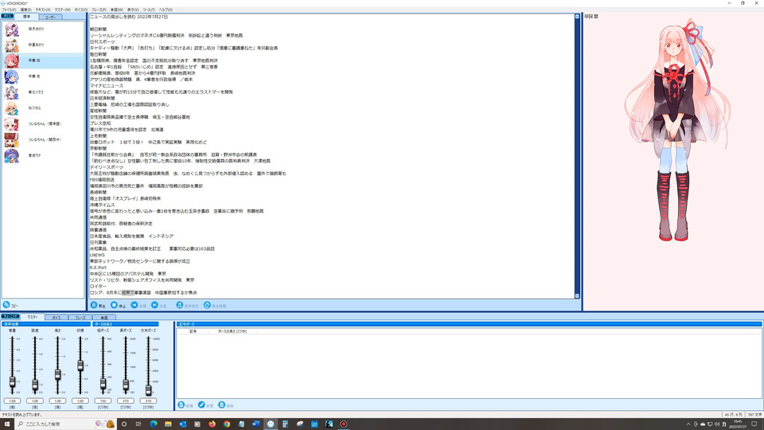Open the マスター menu in menu bar
This screenshot has height=430, width=764.
(62, 10)
